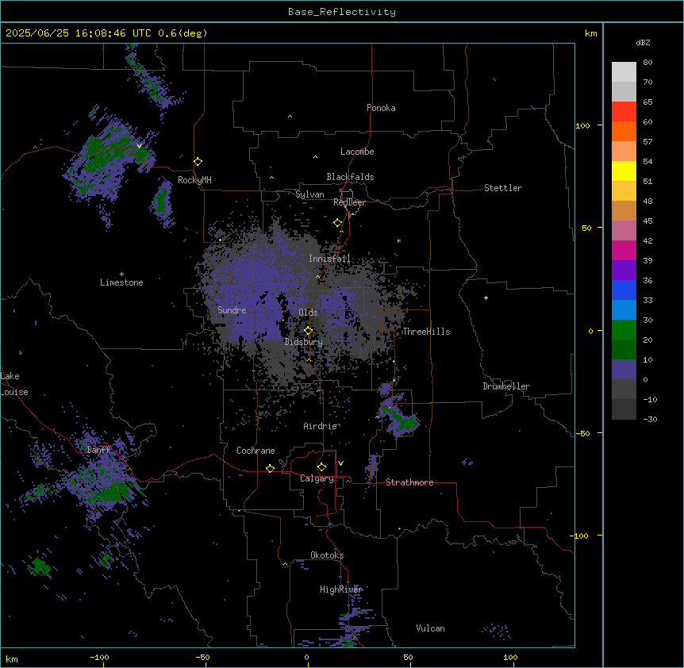The image size is (684, 668).
Task: Click the Base_Reflectivity title
Action: tap(342, 12)
